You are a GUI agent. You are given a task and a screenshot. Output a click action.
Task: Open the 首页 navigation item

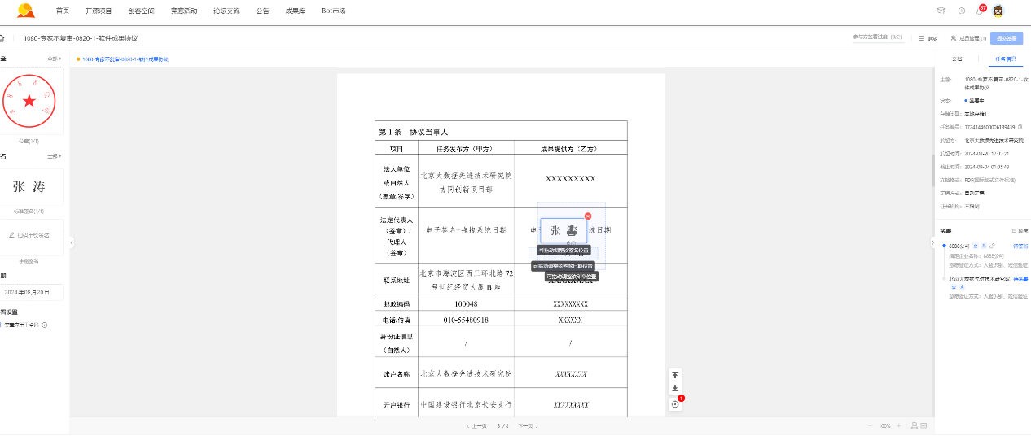[x=63, y=11]
